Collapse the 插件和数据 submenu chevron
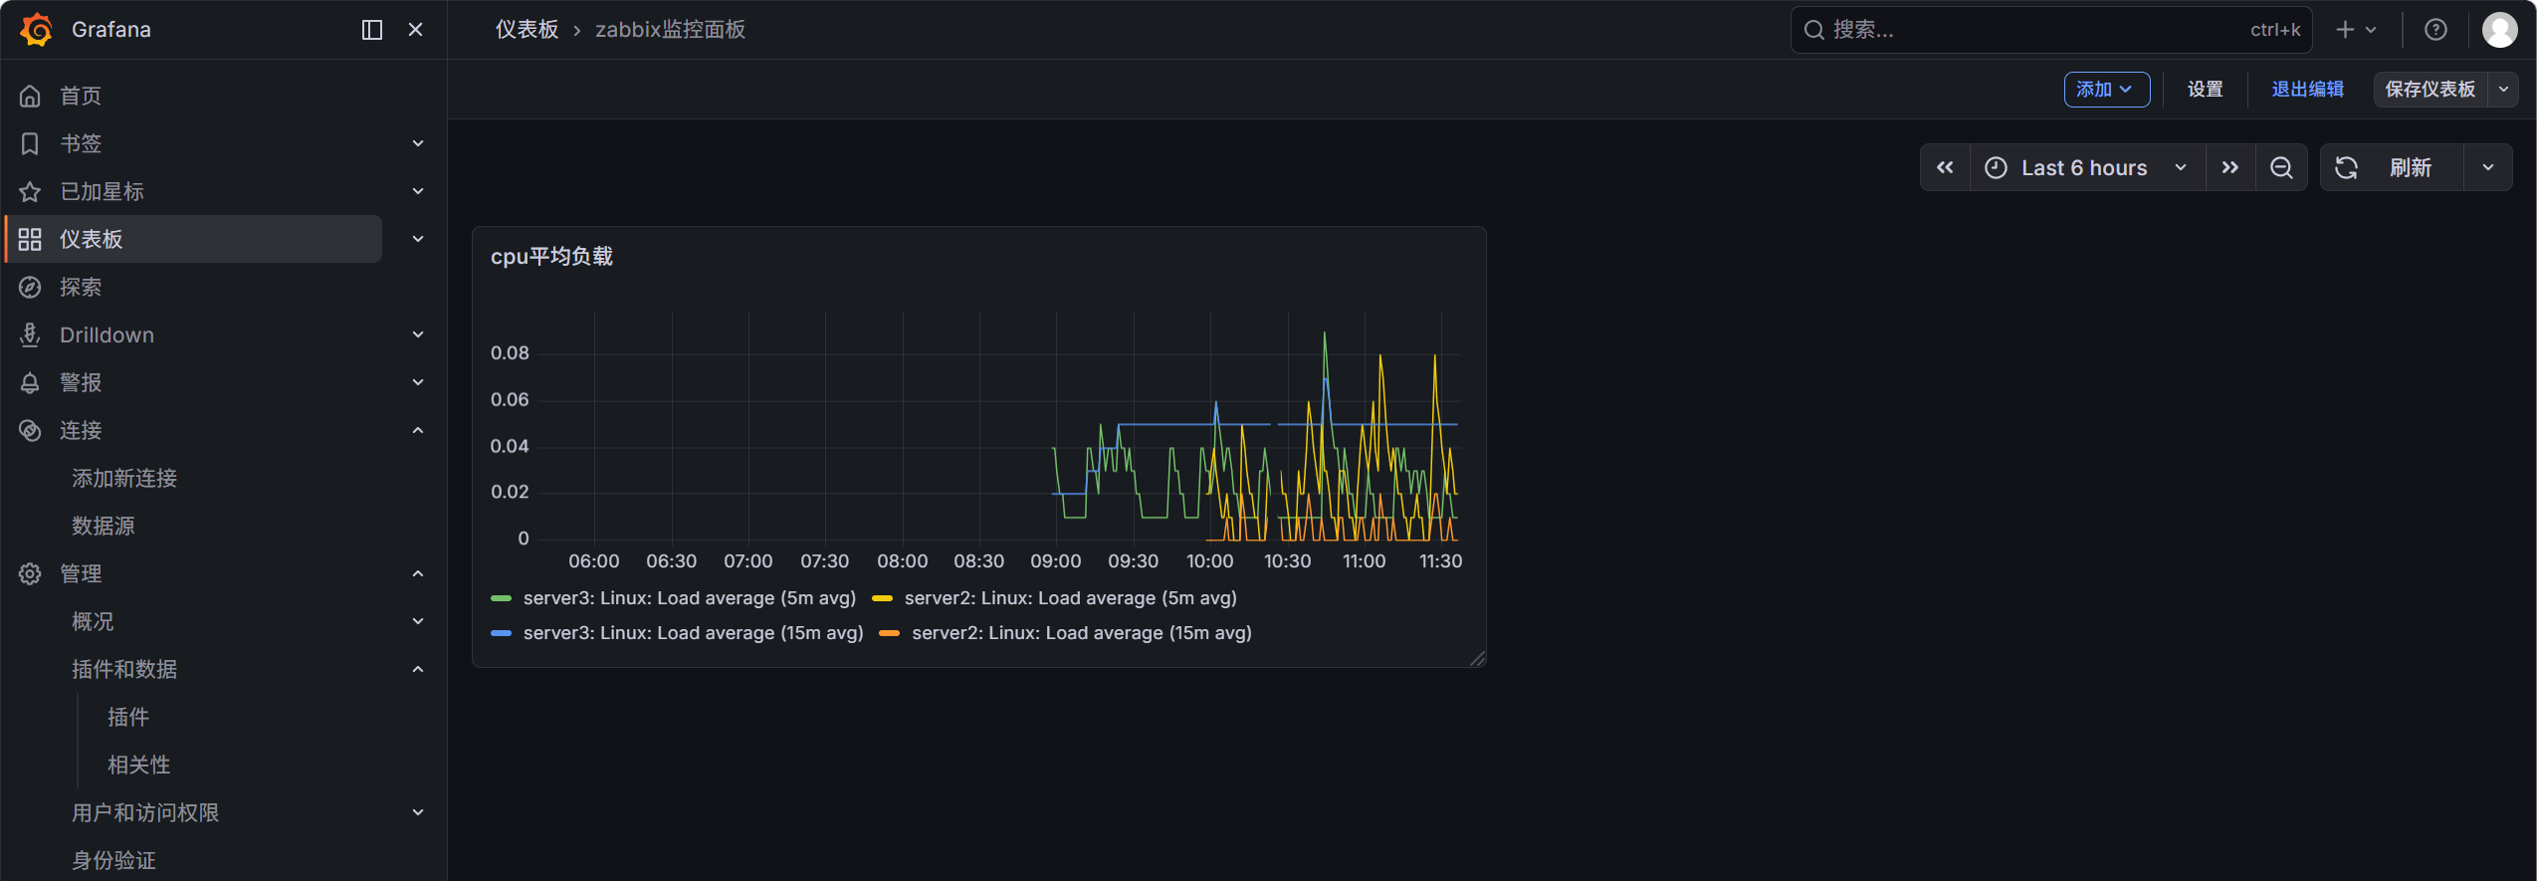This screenshot has height=881, width=2537. click(x=418, y=669)
